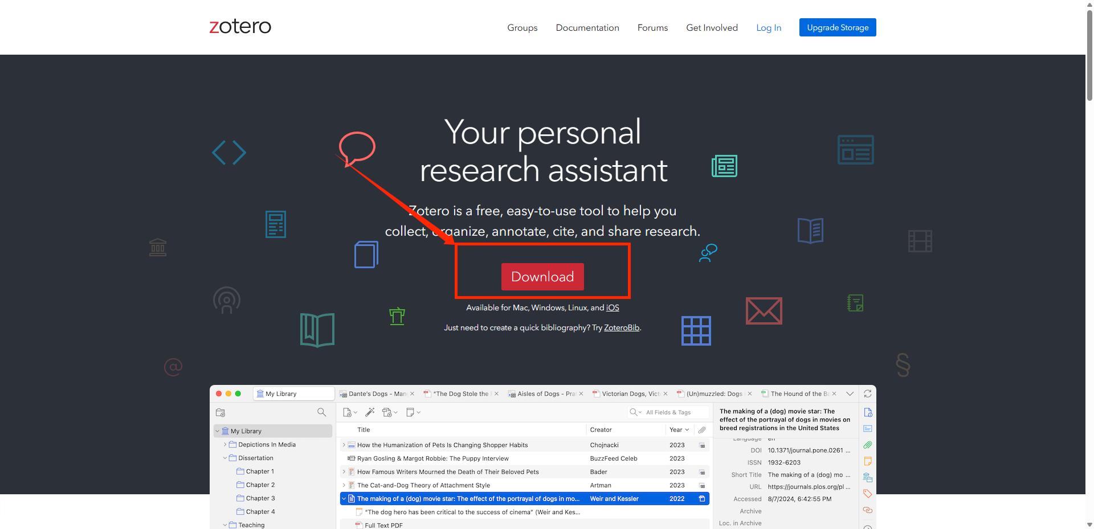The height and width of the screenshot is (529, 1094).
Task: Select the Ryan Gosling & Margot Robbie row
Action: point(524,458)
